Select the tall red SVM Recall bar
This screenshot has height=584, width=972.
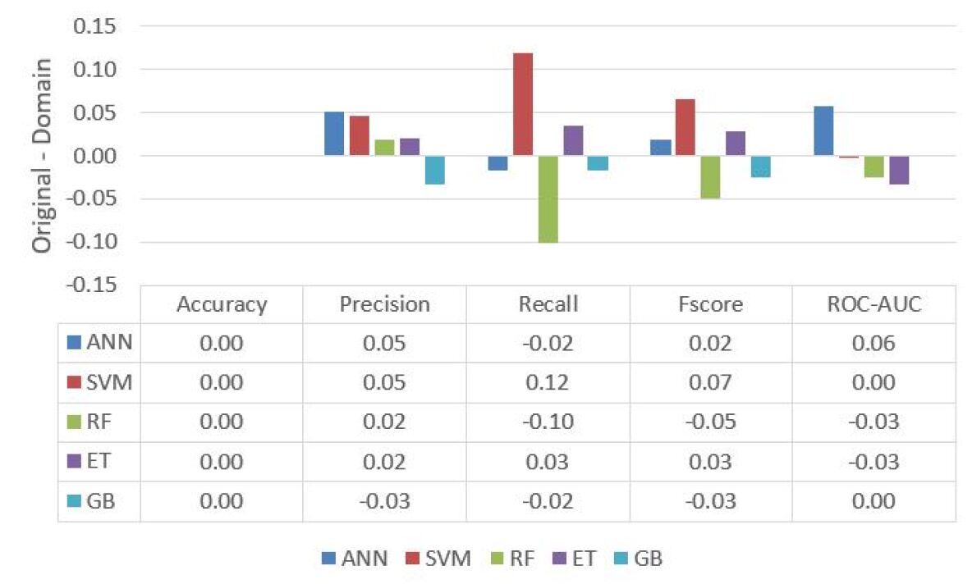523,104
